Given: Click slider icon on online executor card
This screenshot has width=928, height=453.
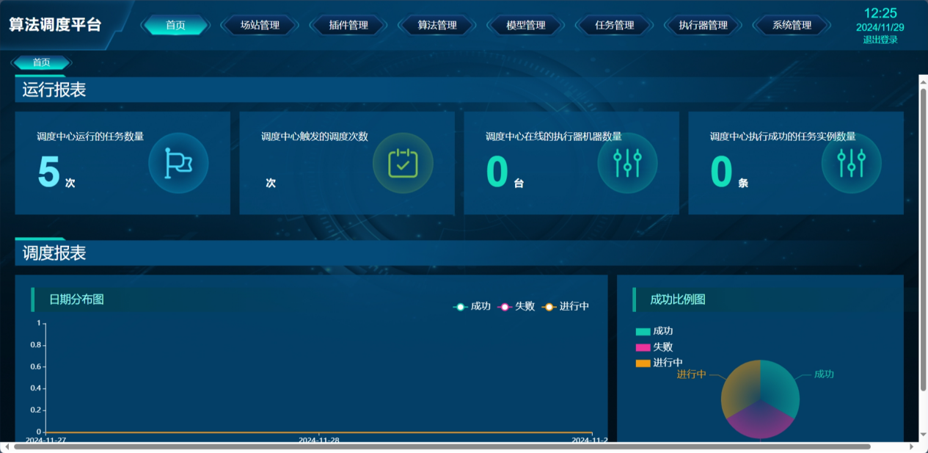Looking at the screenshot, I should pyautogui.click(x=627, y=163).
